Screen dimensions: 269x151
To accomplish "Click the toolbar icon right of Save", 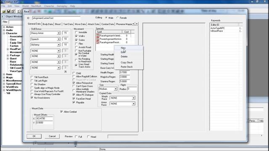I will pyautogui.click(x=13, y=11).
